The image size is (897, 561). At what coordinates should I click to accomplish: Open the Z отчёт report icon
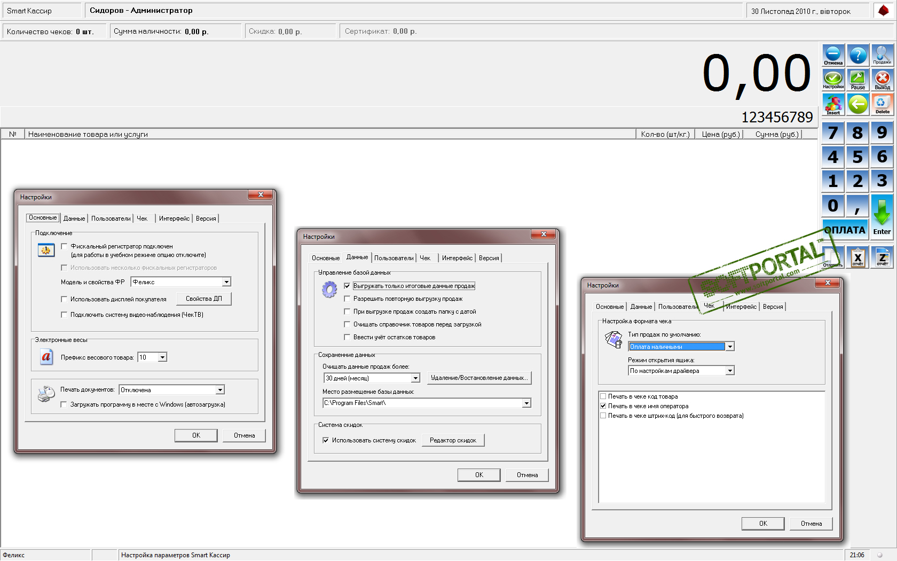883,258
